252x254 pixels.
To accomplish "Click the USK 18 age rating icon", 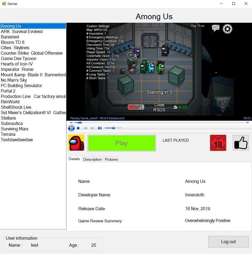I will (218, 143).
